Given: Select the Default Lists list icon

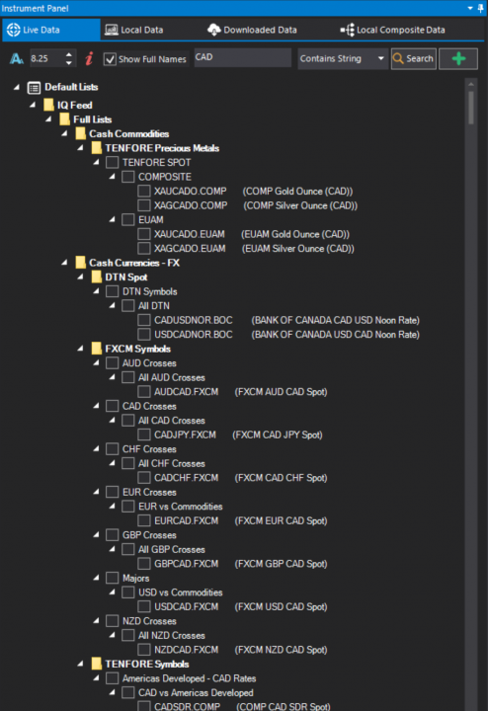Looking at the screenshot, I should [x=34, y=87].
